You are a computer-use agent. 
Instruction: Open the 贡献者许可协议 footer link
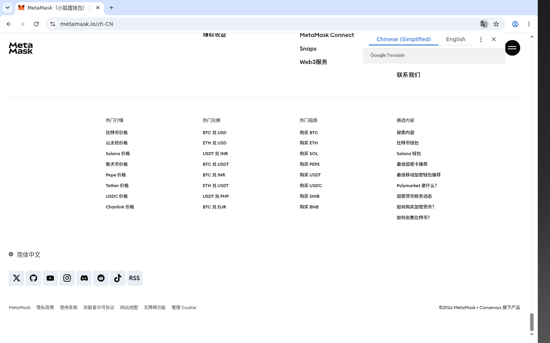99,308
